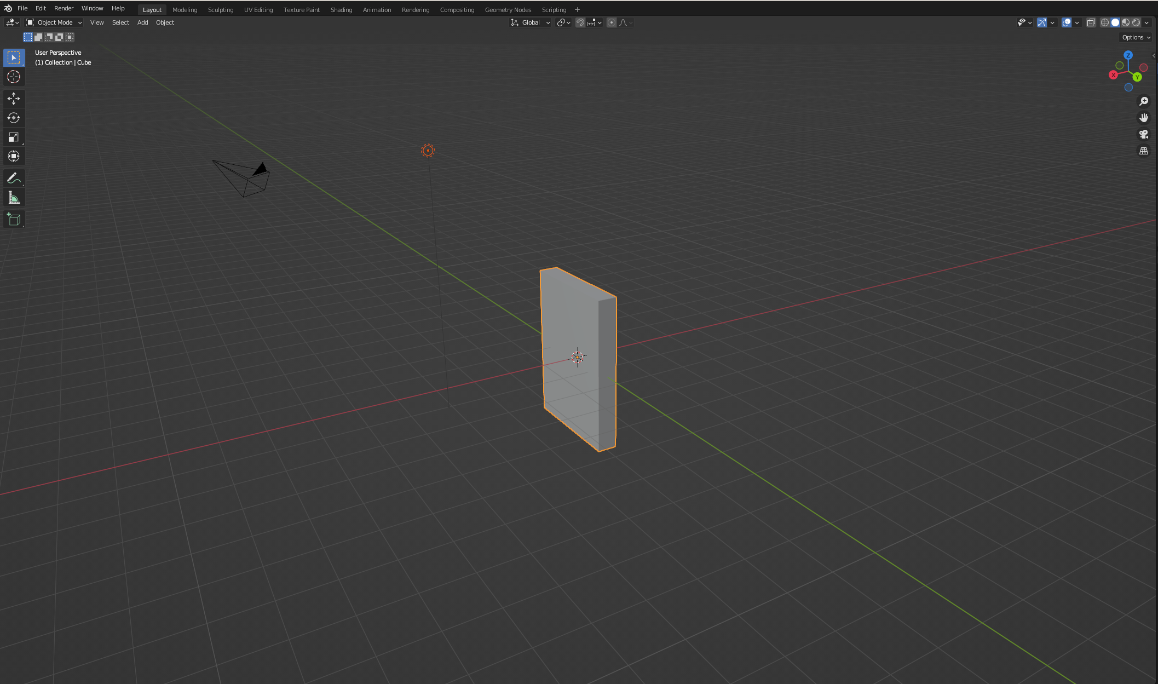Viewport: 1158px width, 684px height.
Task: Toggle camera view via camera icon
Action: pos(1144,134)
